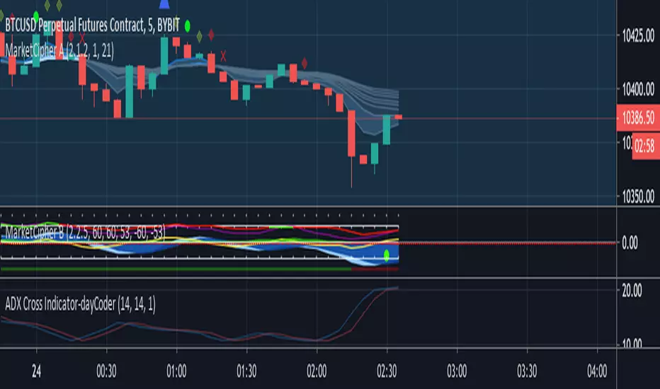Click the 20.00 level on ADX axis
660x389 pixels.
(x=632, y=291)
